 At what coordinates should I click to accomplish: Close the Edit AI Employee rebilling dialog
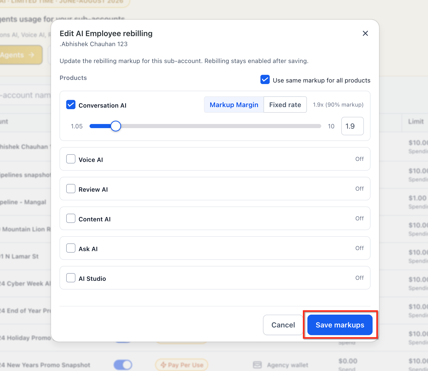point(365,33)
